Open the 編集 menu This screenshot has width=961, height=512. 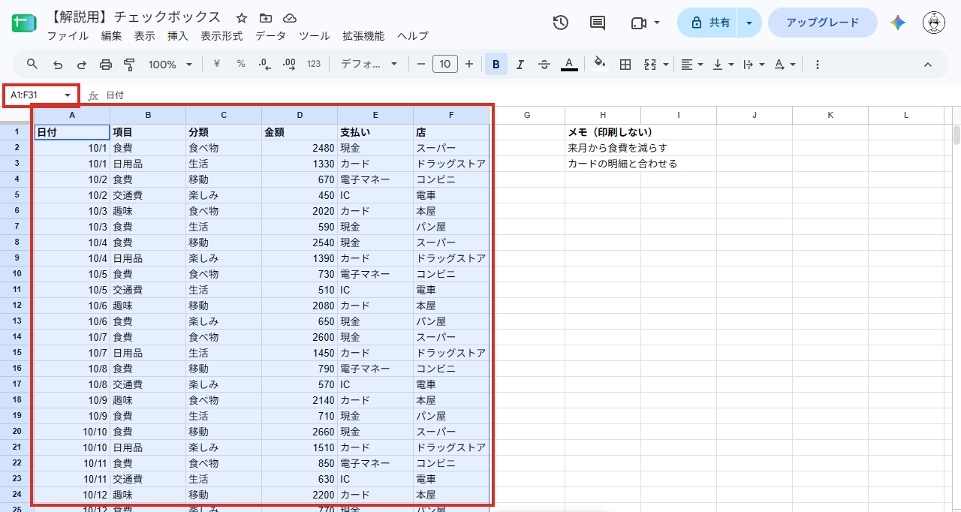click(x=111, y=35)
